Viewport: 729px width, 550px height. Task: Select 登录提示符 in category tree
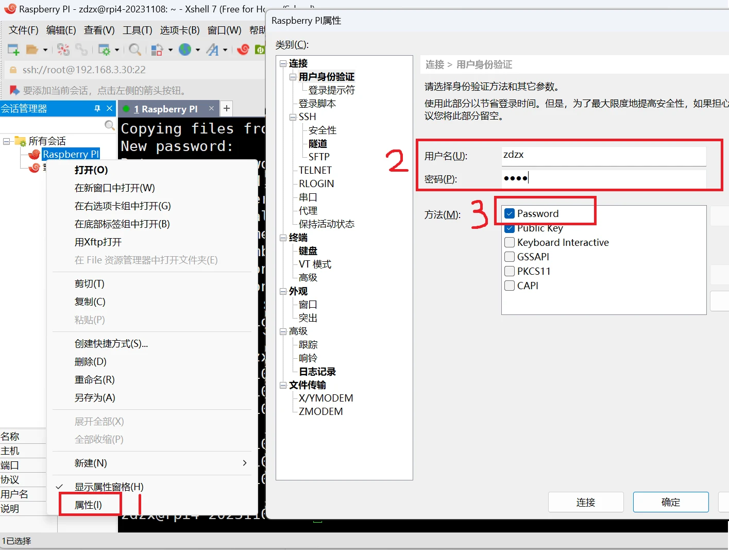331,90
